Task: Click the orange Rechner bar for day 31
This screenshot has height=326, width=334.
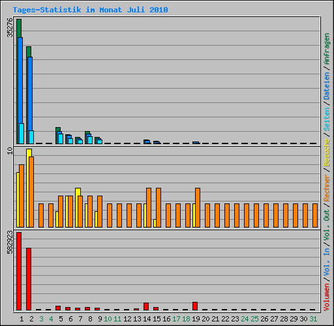Action: tap(315, 215)
